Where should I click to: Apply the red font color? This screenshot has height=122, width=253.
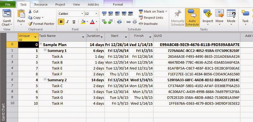[92, 22]
